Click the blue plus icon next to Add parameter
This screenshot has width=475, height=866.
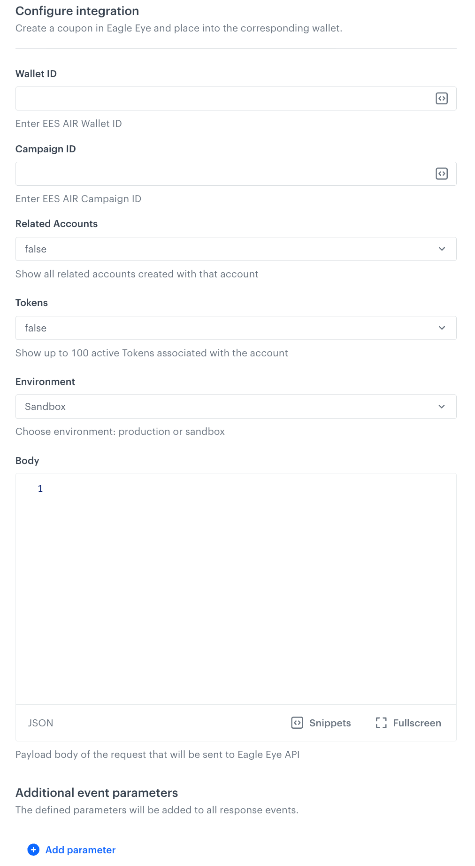click(x=33, y=850)
